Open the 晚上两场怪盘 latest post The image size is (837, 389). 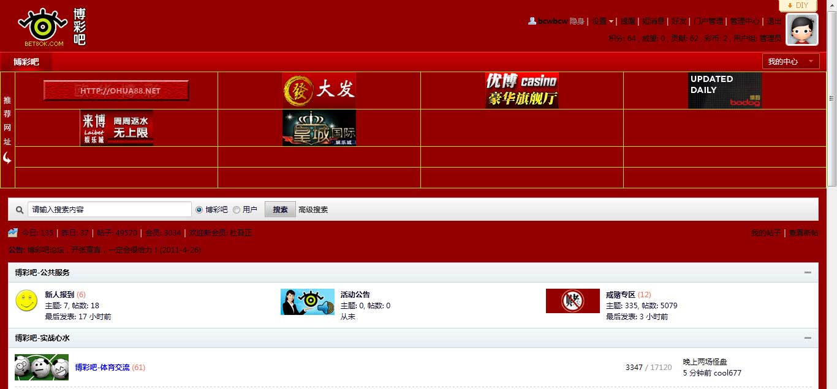click(705, 362)
